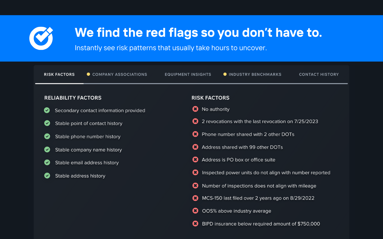The image size is (383, 239).
Task: Click green check beside Stable phone number history
Action: tap(47, 136)
